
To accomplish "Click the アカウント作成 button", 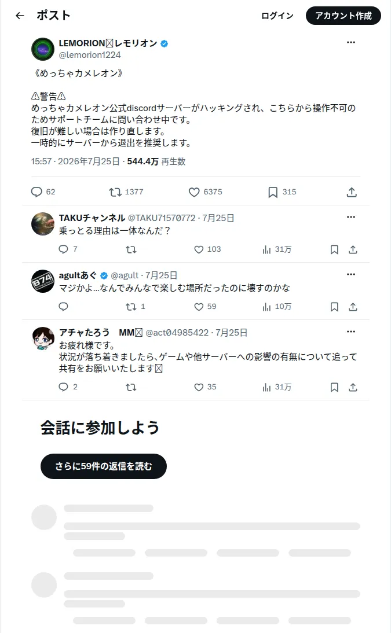I will (x=344, y=16).
